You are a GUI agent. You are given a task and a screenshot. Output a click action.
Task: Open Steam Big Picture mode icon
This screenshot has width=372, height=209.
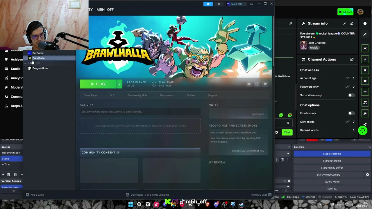pyautogui.click(x=251, y=4)
